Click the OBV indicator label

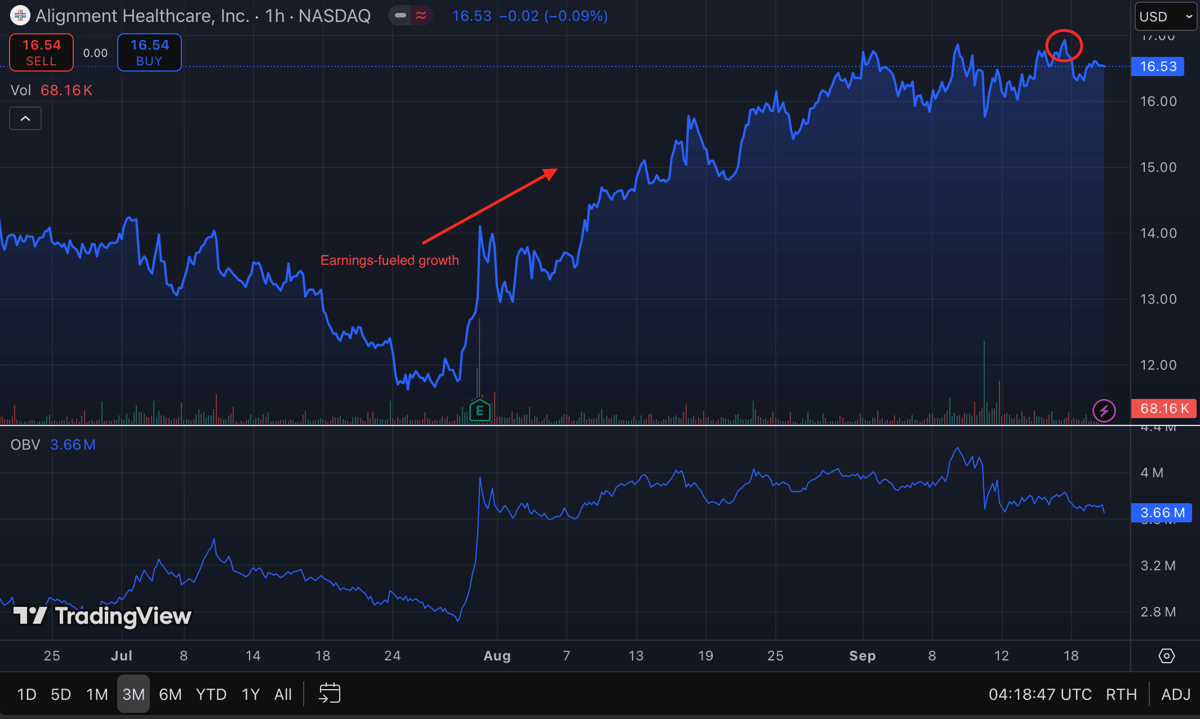tap(25, 445)
